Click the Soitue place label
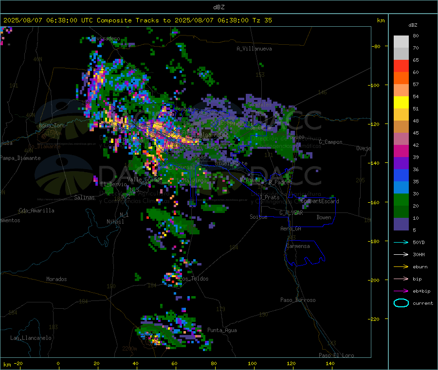The width and height of the screenshot is (438, 370). pyautogui.click(x=258, y=217)
